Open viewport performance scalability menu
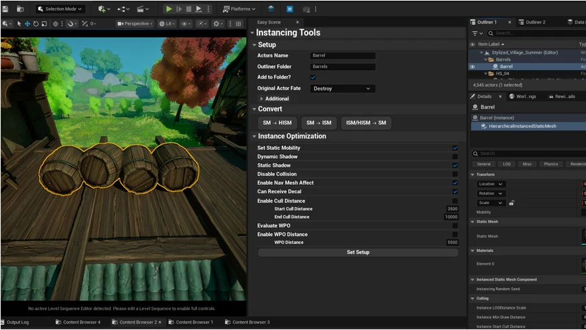Viewport: 586px width, 330px height. (x=202, y=23)
